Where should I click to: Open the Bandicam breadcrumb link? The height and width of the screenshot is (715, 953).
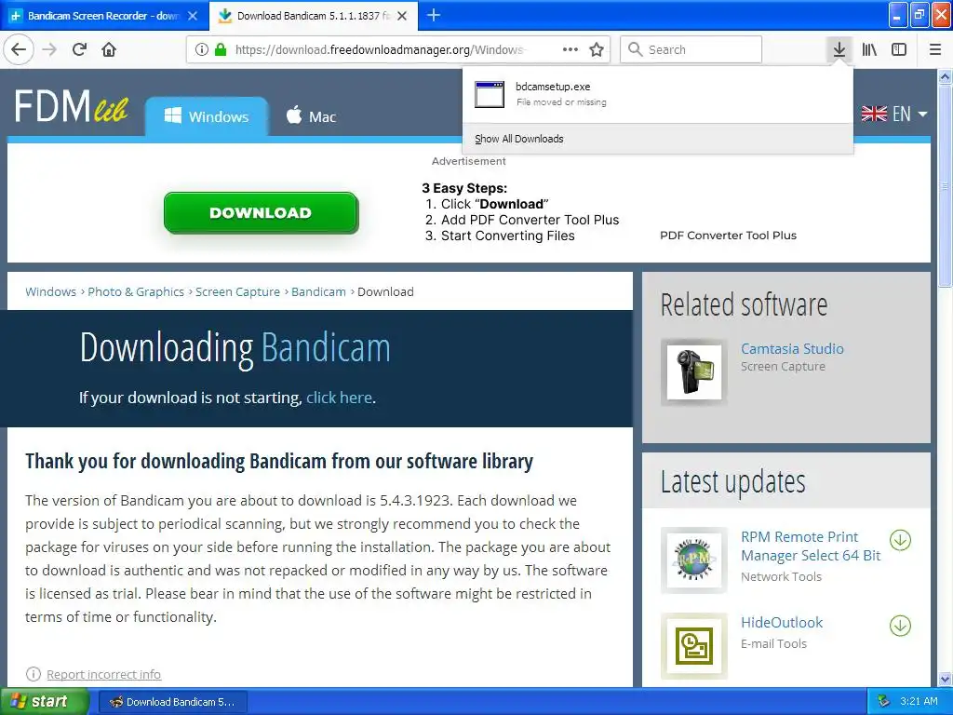pos(318,291)
